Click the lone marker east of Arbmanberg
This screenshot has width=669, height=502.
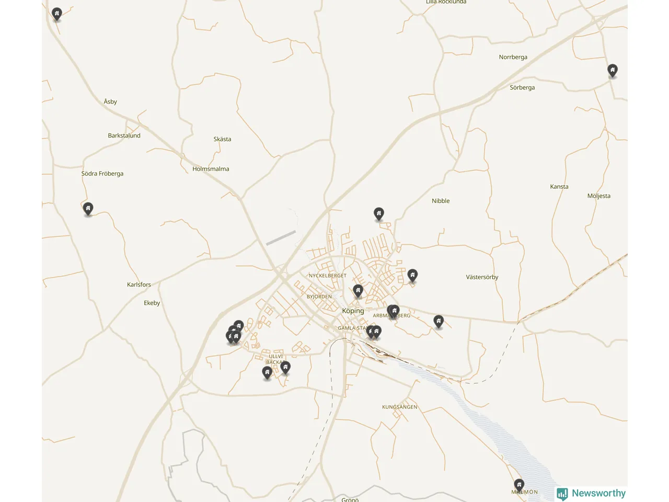[x=439, y=321]
